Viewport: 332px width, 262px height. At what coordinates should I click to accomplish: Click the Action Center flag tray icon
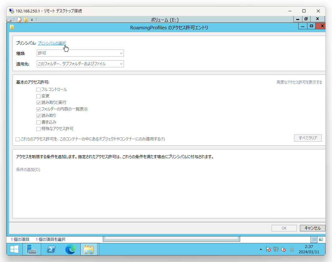pyautogui.click(x=268, y=250)
